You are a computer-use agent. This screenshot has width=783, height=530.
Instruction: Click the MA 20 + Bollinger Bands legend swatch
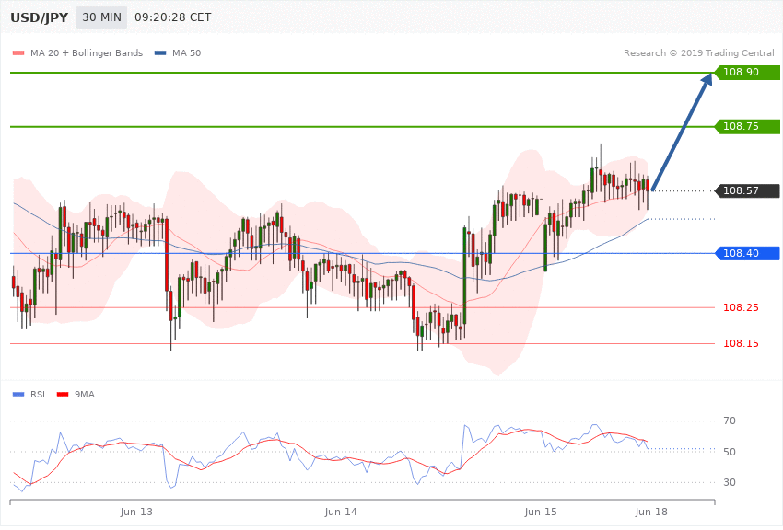click(18, 53)
